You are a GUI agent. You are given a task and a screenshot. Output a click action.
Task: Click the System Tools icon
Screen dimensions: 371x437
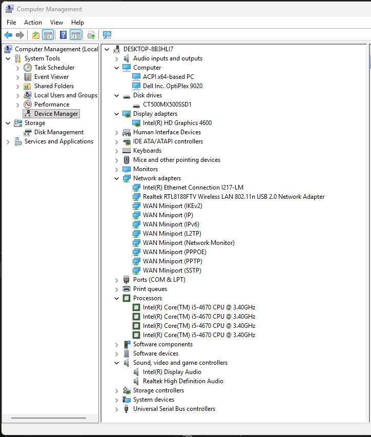pyautogui.click(x=18, y=58)
